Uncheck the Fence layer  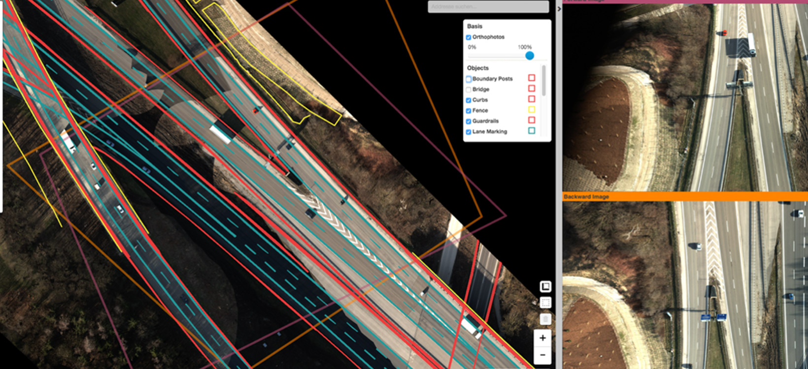tap(469, 111)
